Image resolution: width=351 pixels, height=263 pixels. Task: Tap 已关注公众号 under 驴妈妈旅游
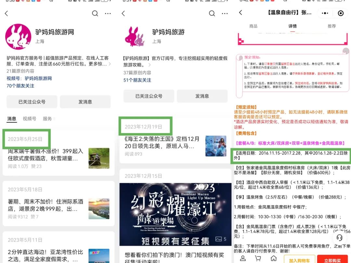point(149,96)
